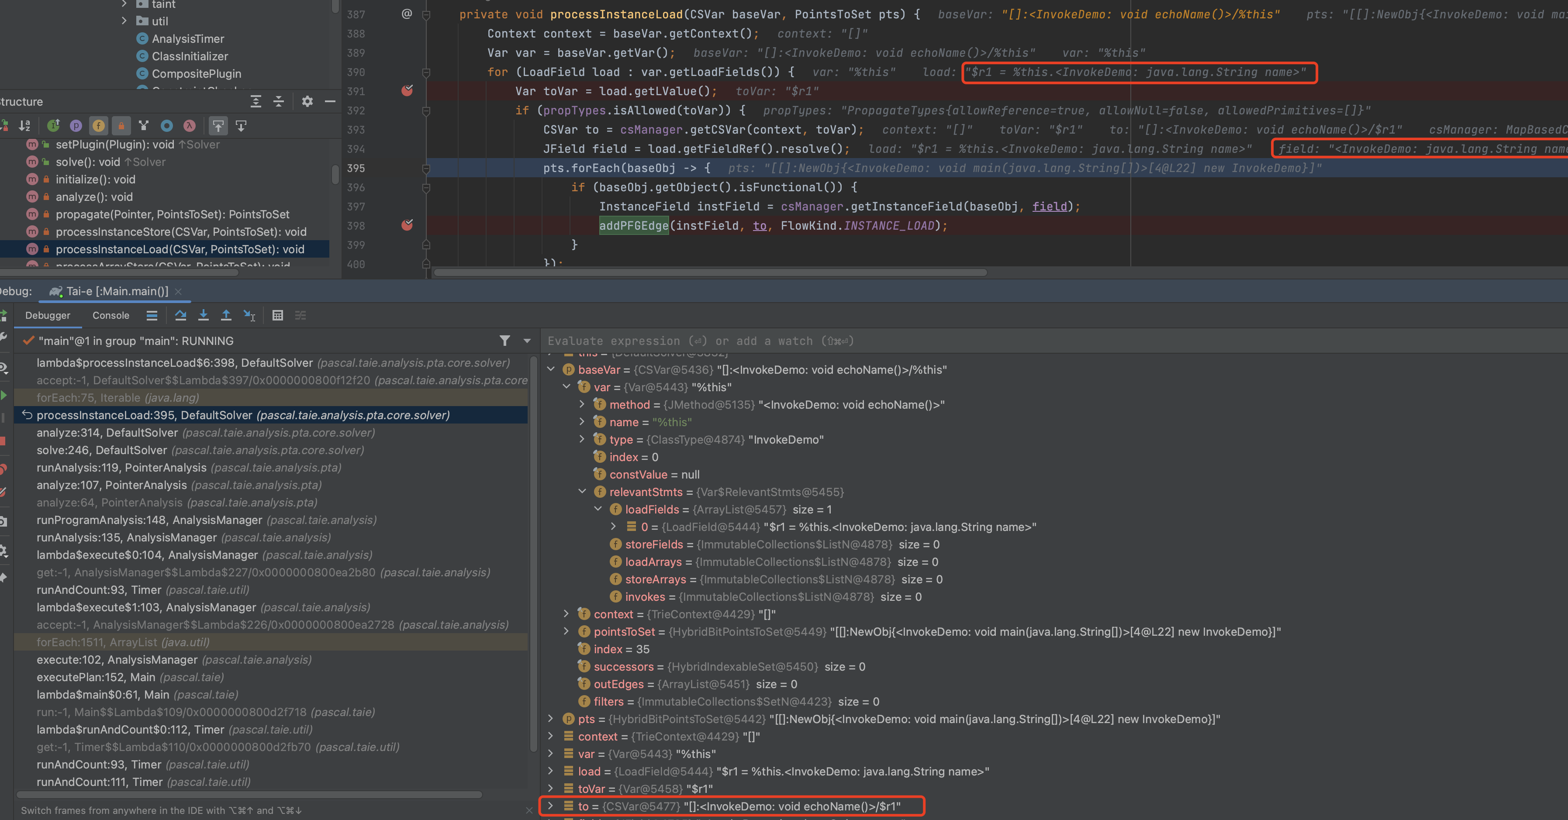Expand the method = {JMethod@5135} node

pyautogui.click(x=582, y=404)
